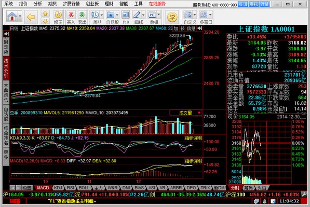Open the F10 company info icon
Viewport: 310px width, 207px height.
[126, 17]
